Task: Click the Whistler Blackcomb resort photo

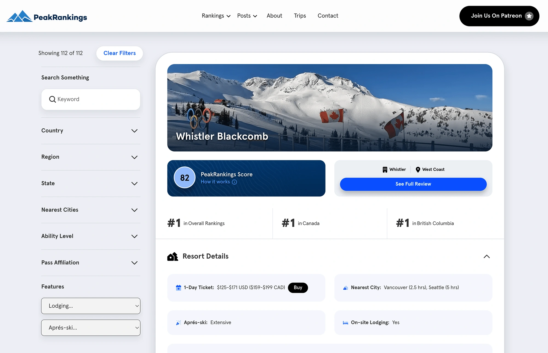Action: (x=330, y=108)
